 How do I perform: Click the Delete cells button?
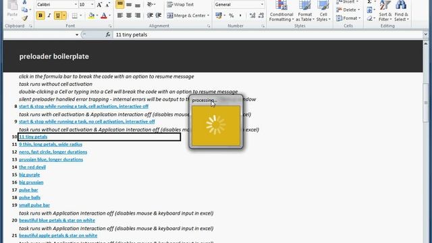348,10
